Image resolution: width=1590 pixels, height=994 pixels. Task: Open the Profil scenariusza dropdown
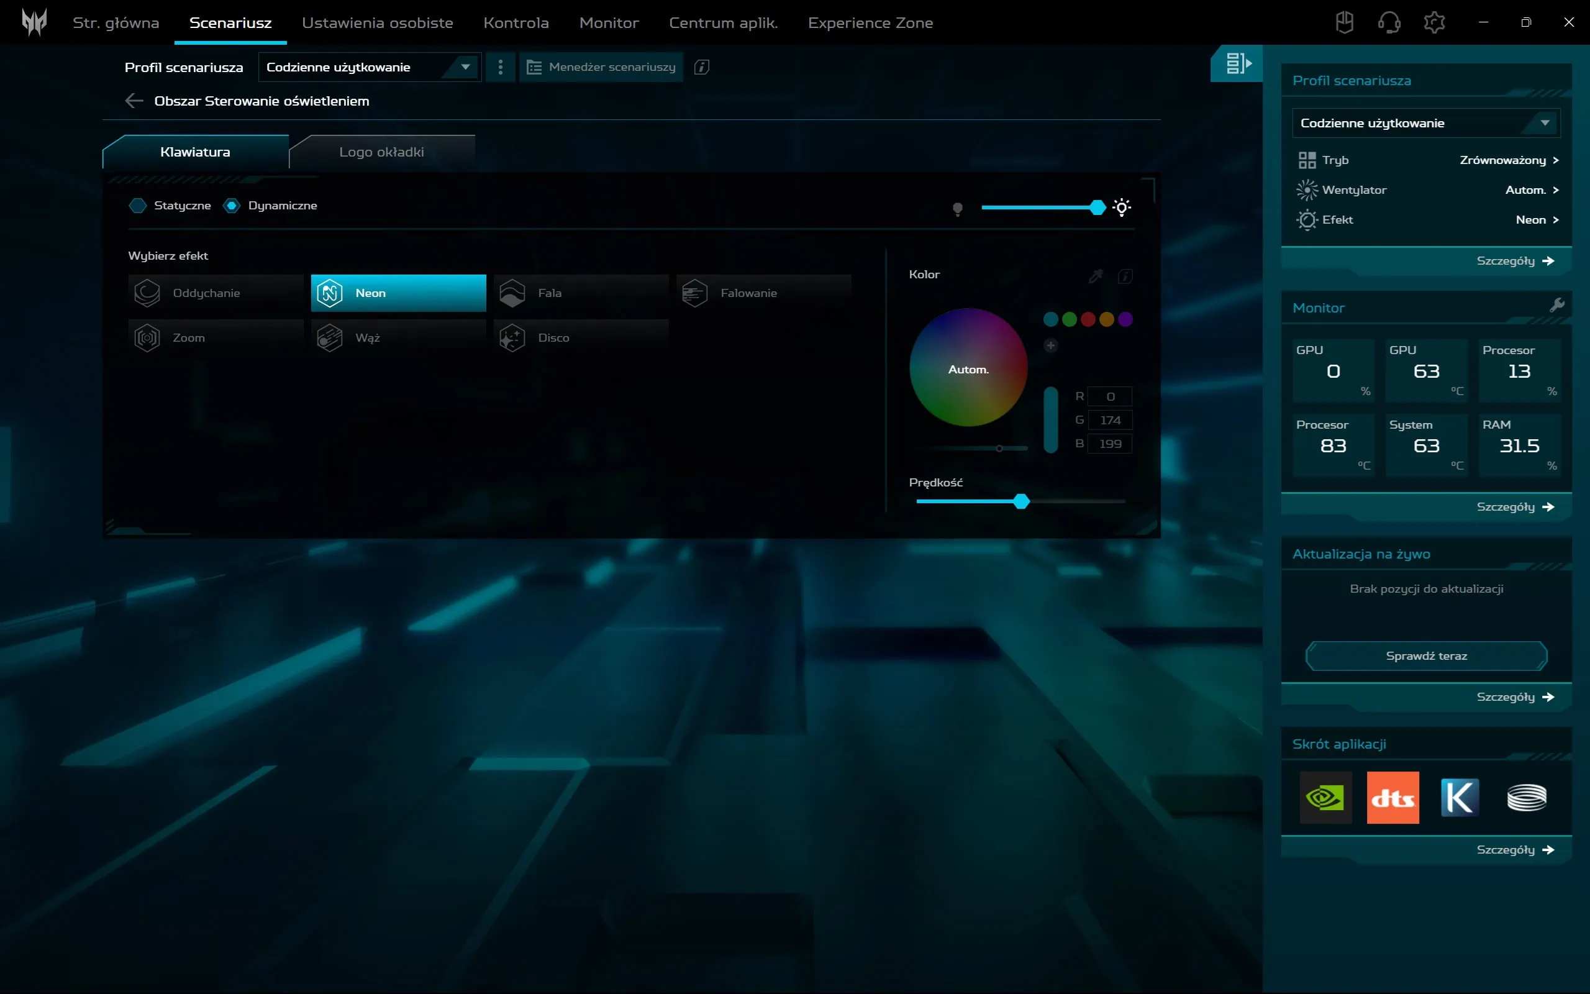tap(370, 67)
